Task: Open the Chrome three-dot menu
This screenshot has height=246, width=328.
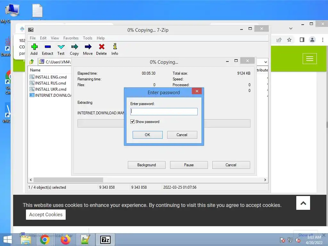Action: [x=323, y=40]
